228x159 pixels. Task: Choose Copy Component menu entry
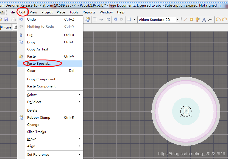pyautogui.click(x=50, y=79)
